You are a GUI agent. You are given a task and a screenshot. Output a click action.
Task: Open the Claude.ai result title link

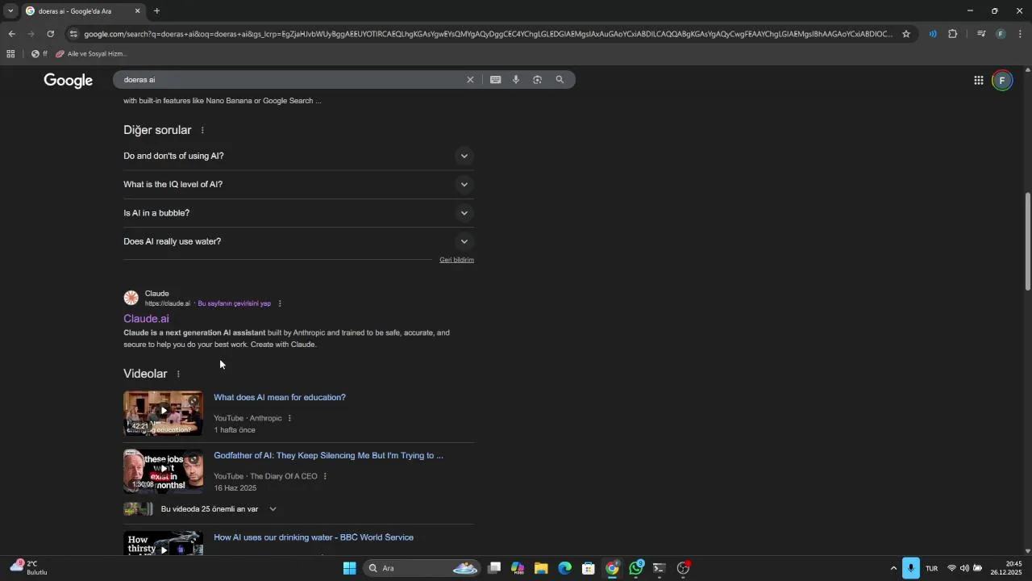click(146, 319)
